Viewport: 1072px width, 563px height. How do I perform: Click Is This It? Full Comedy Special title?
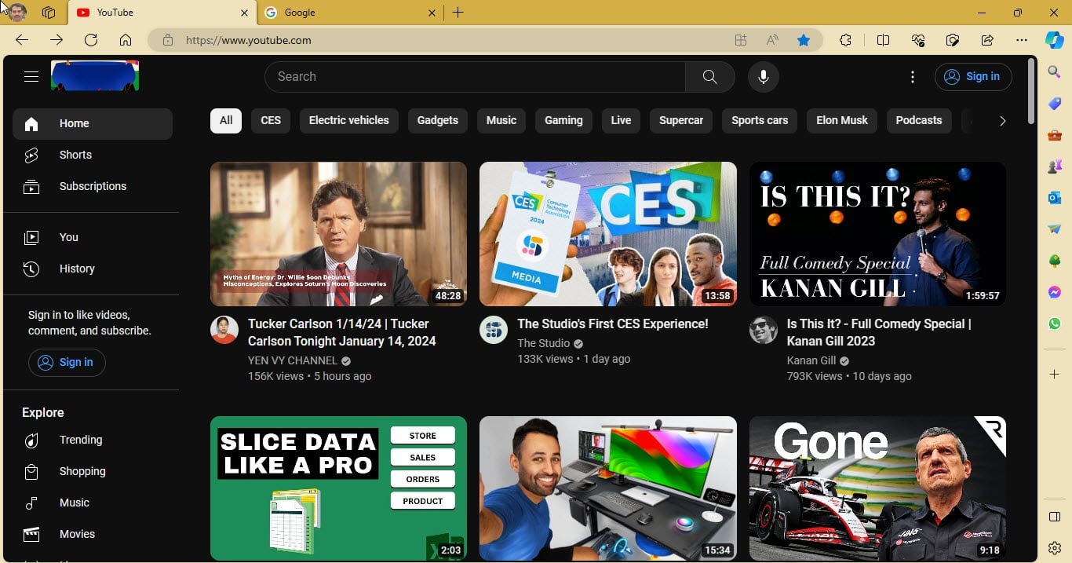[x=879, y=333]
